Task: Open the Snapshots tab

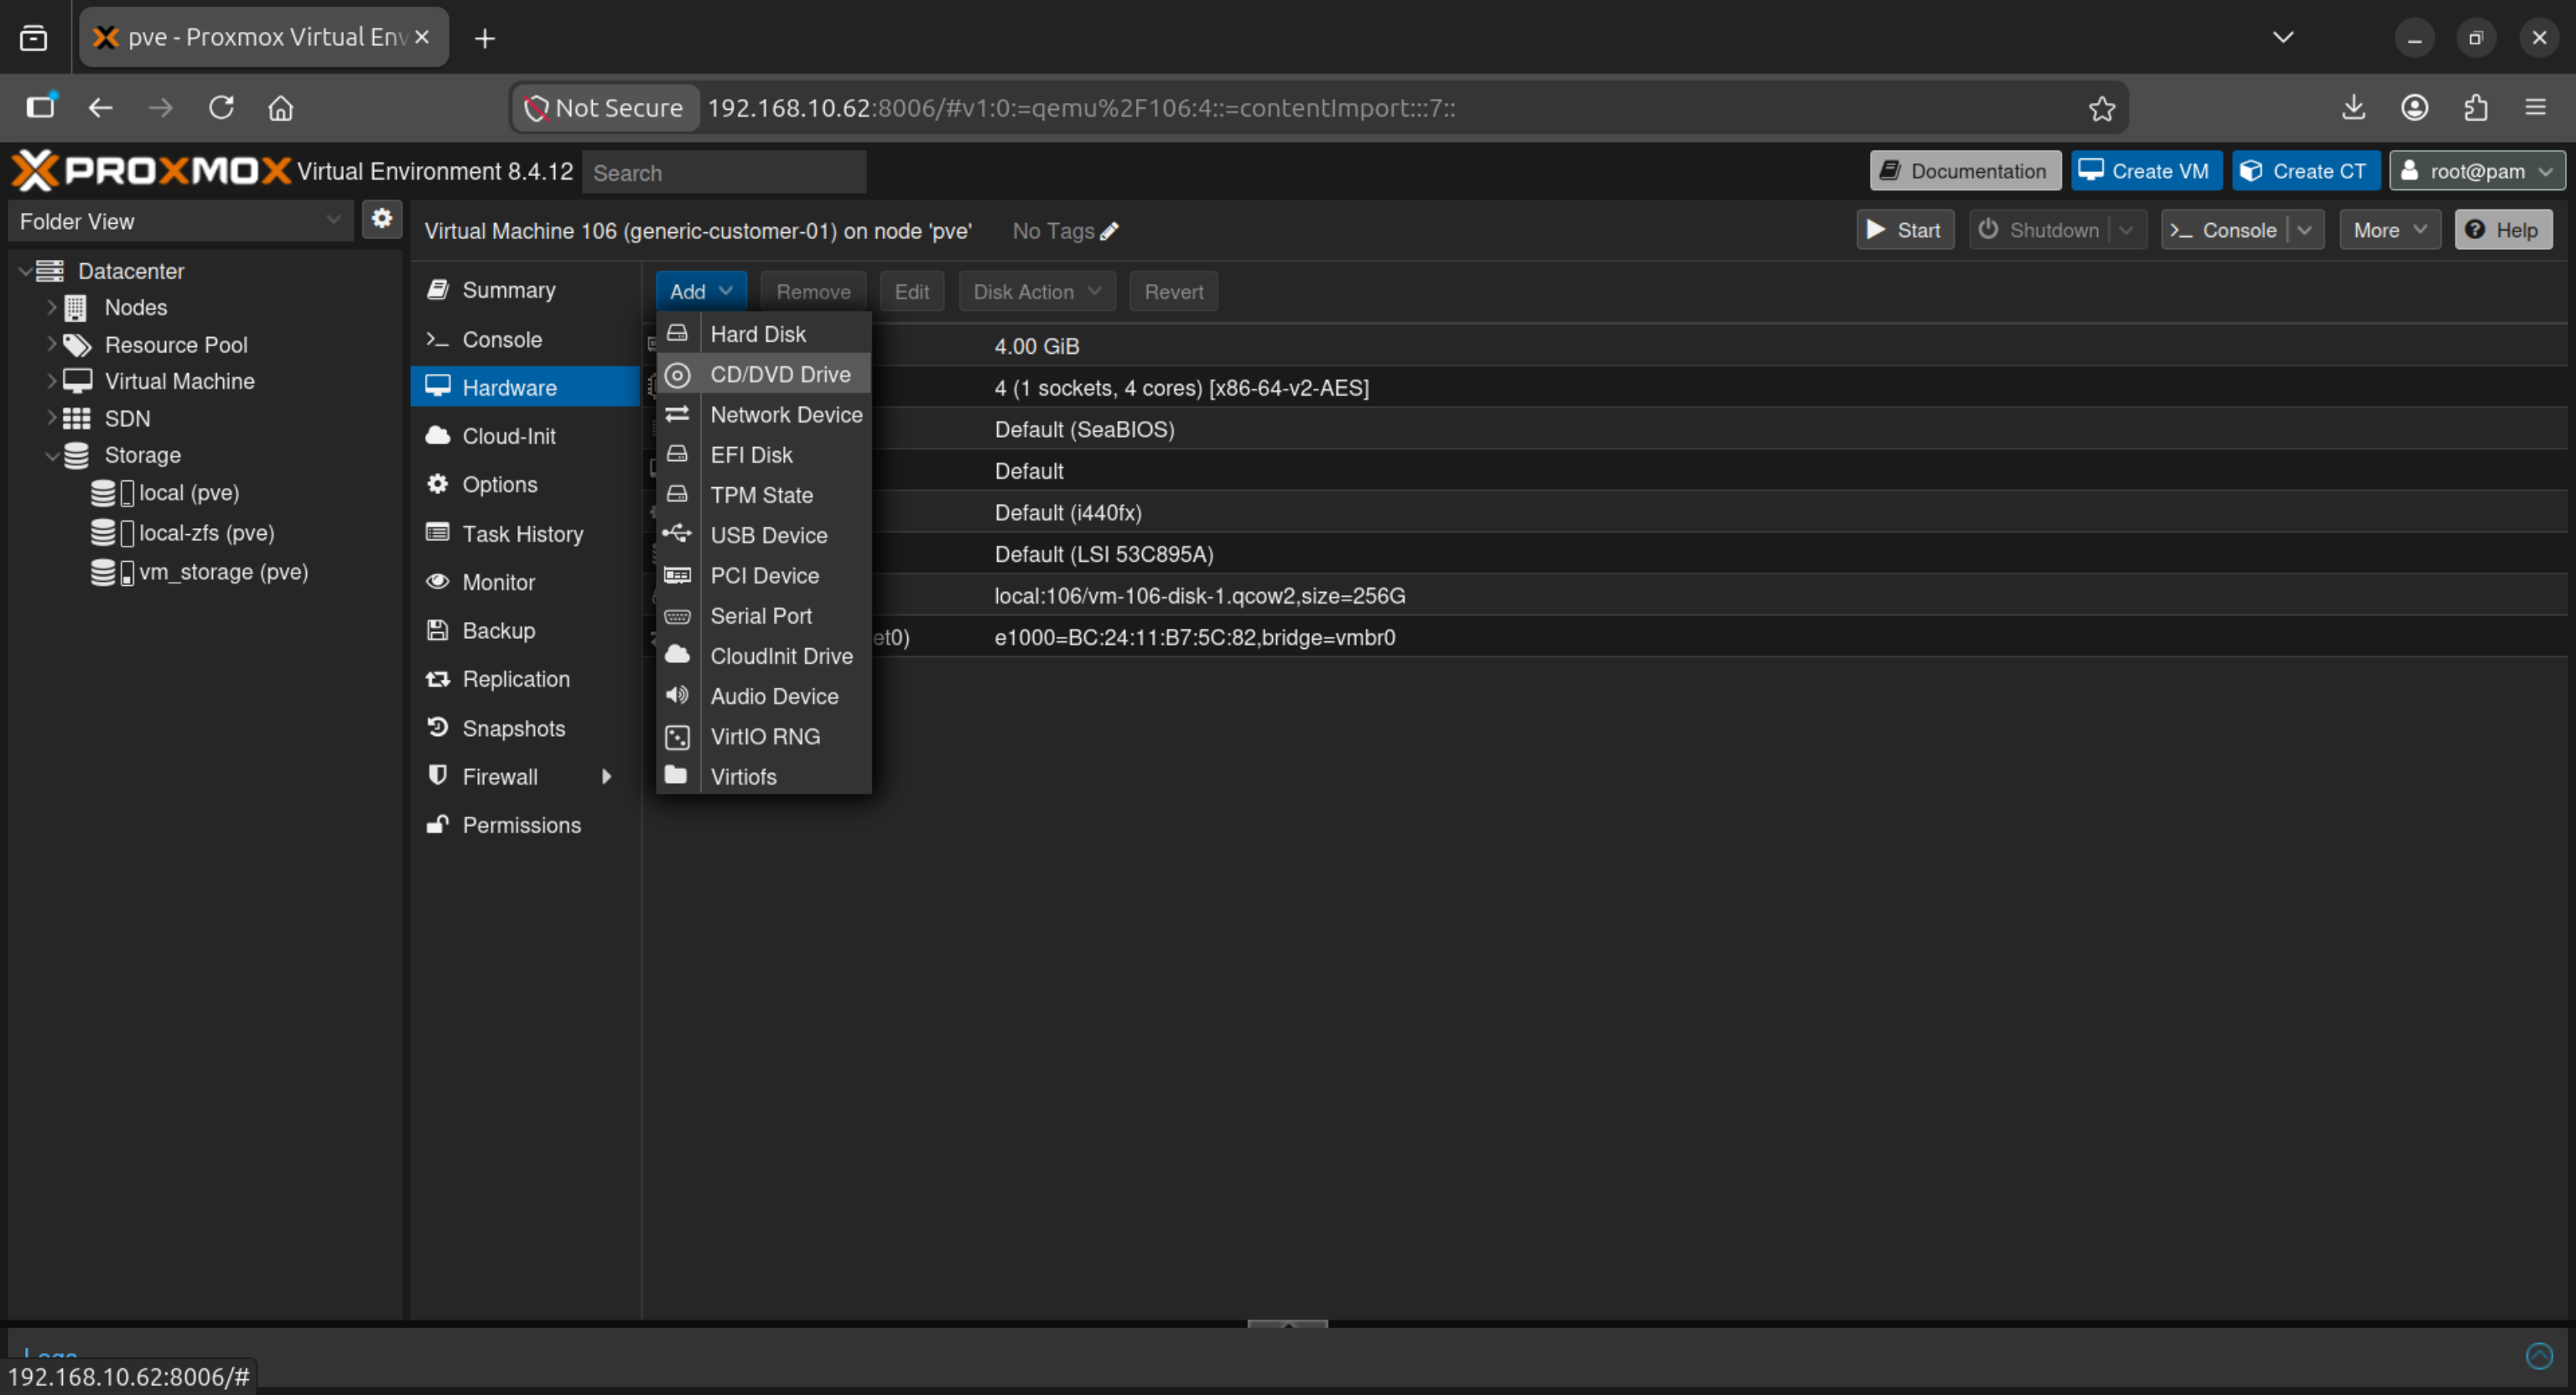Action: click(525, 728)
